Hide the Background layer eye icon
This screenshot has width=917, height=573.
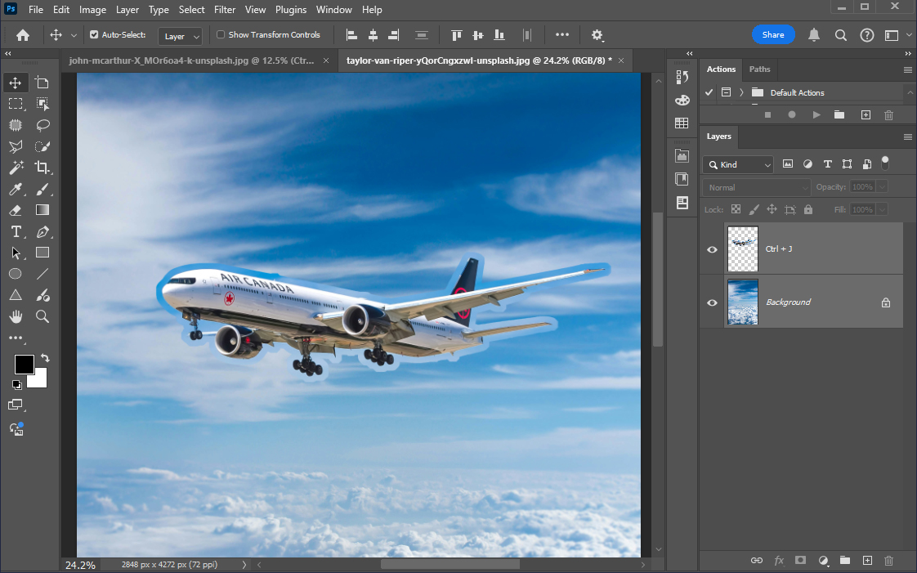(712, 302)
